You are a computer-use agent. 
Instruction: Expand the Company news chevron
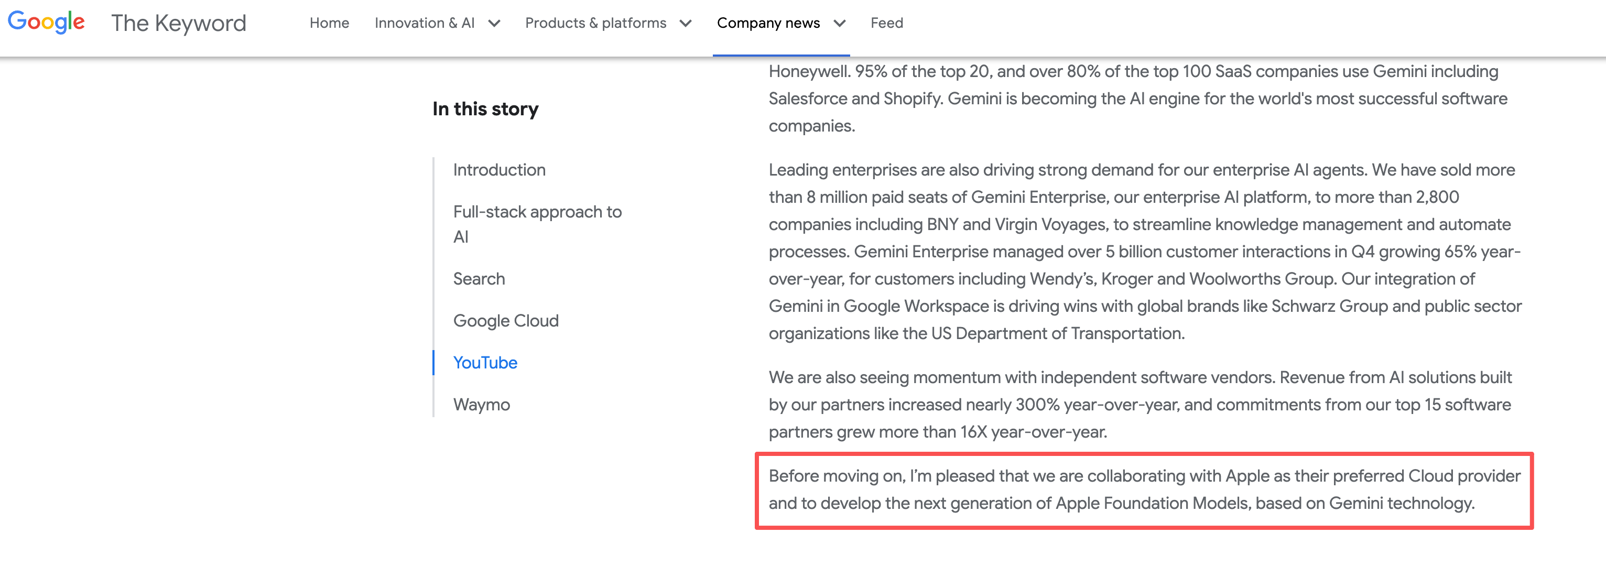coord(840,24)
